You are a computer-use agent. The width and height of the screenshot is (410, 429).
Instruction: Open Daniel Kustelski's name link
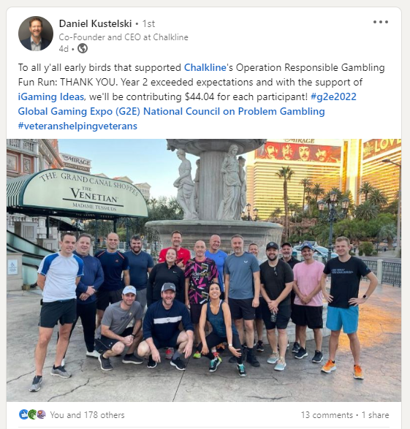(x=95, y=23)
